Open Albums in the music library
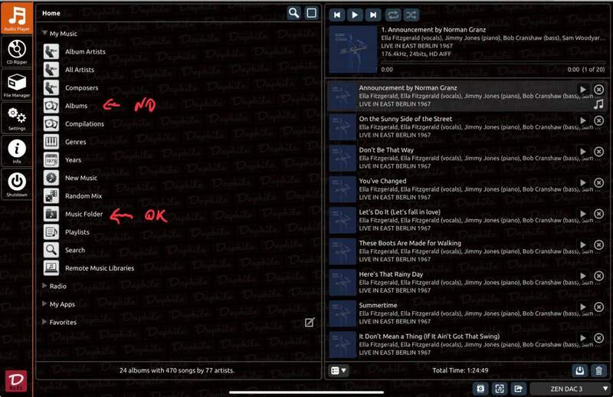The width and height of the screenshot is (613, 397). 76,106
